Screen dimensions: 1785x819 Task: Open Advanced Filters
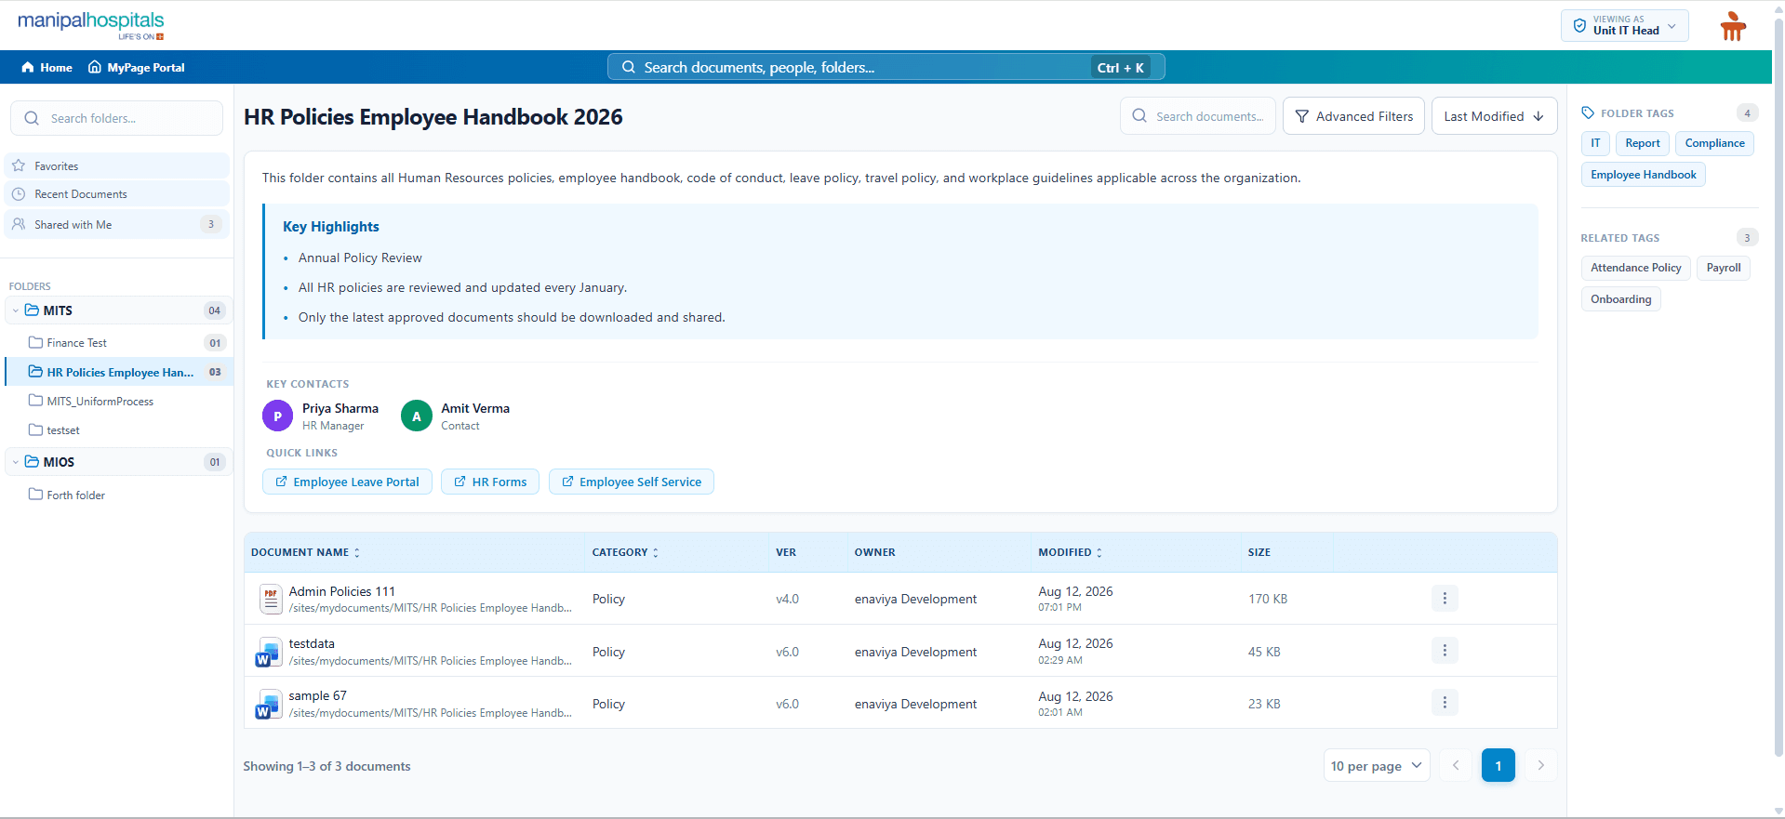[1353, 116]
